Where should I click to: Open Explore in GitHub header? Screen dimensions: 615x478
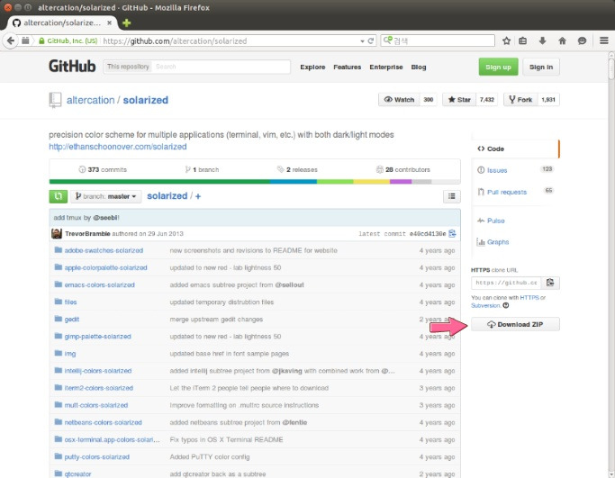(x=312, y=67)
